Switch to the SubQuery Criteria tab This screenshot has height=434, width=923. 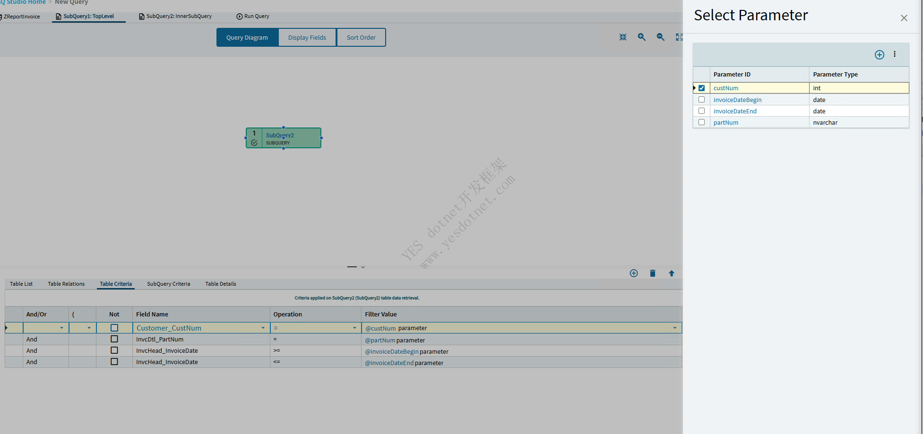168,284
